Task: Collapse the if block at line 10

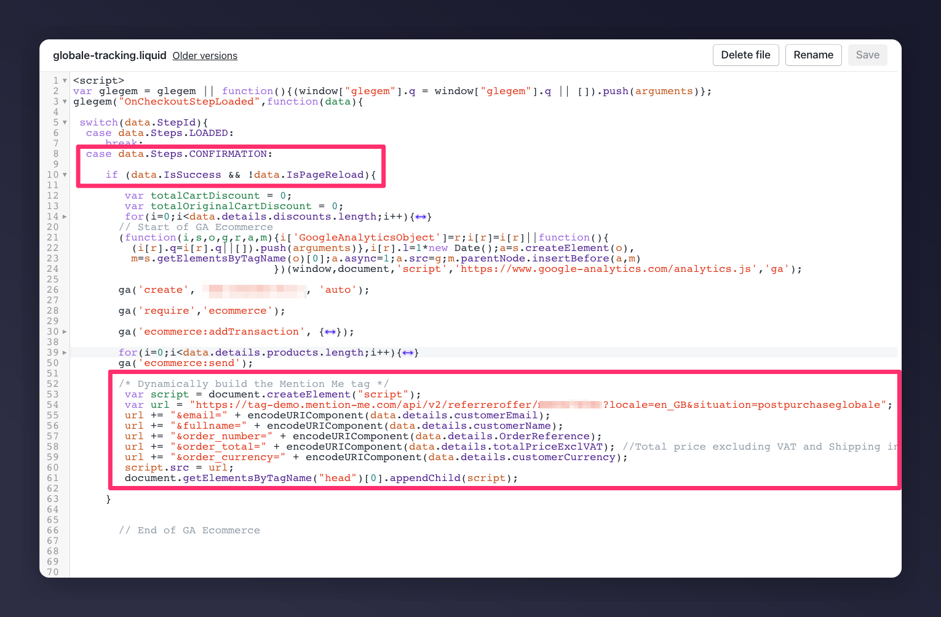Action: coord(65,175)
